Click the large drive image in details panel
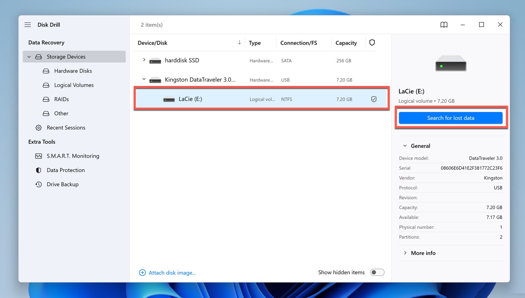 click(451, 63)
